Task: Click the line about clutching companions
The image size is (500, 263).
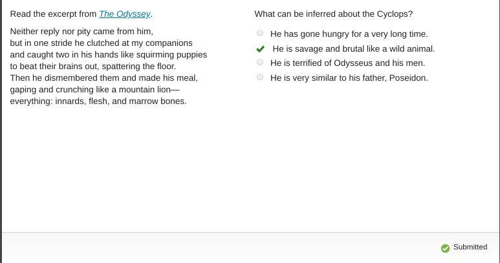Action: [101, 43]
